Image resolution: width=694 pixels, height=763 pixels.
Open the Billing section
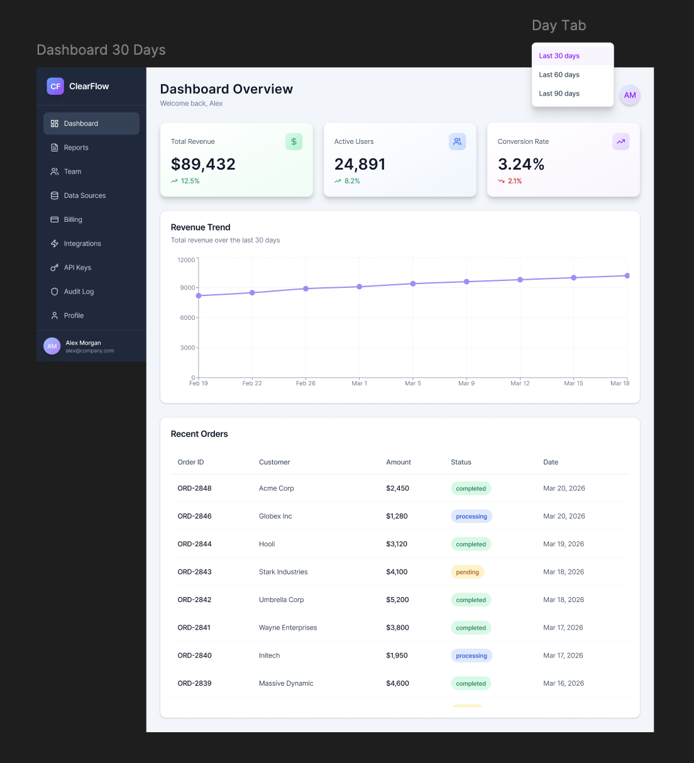(91, 219)
